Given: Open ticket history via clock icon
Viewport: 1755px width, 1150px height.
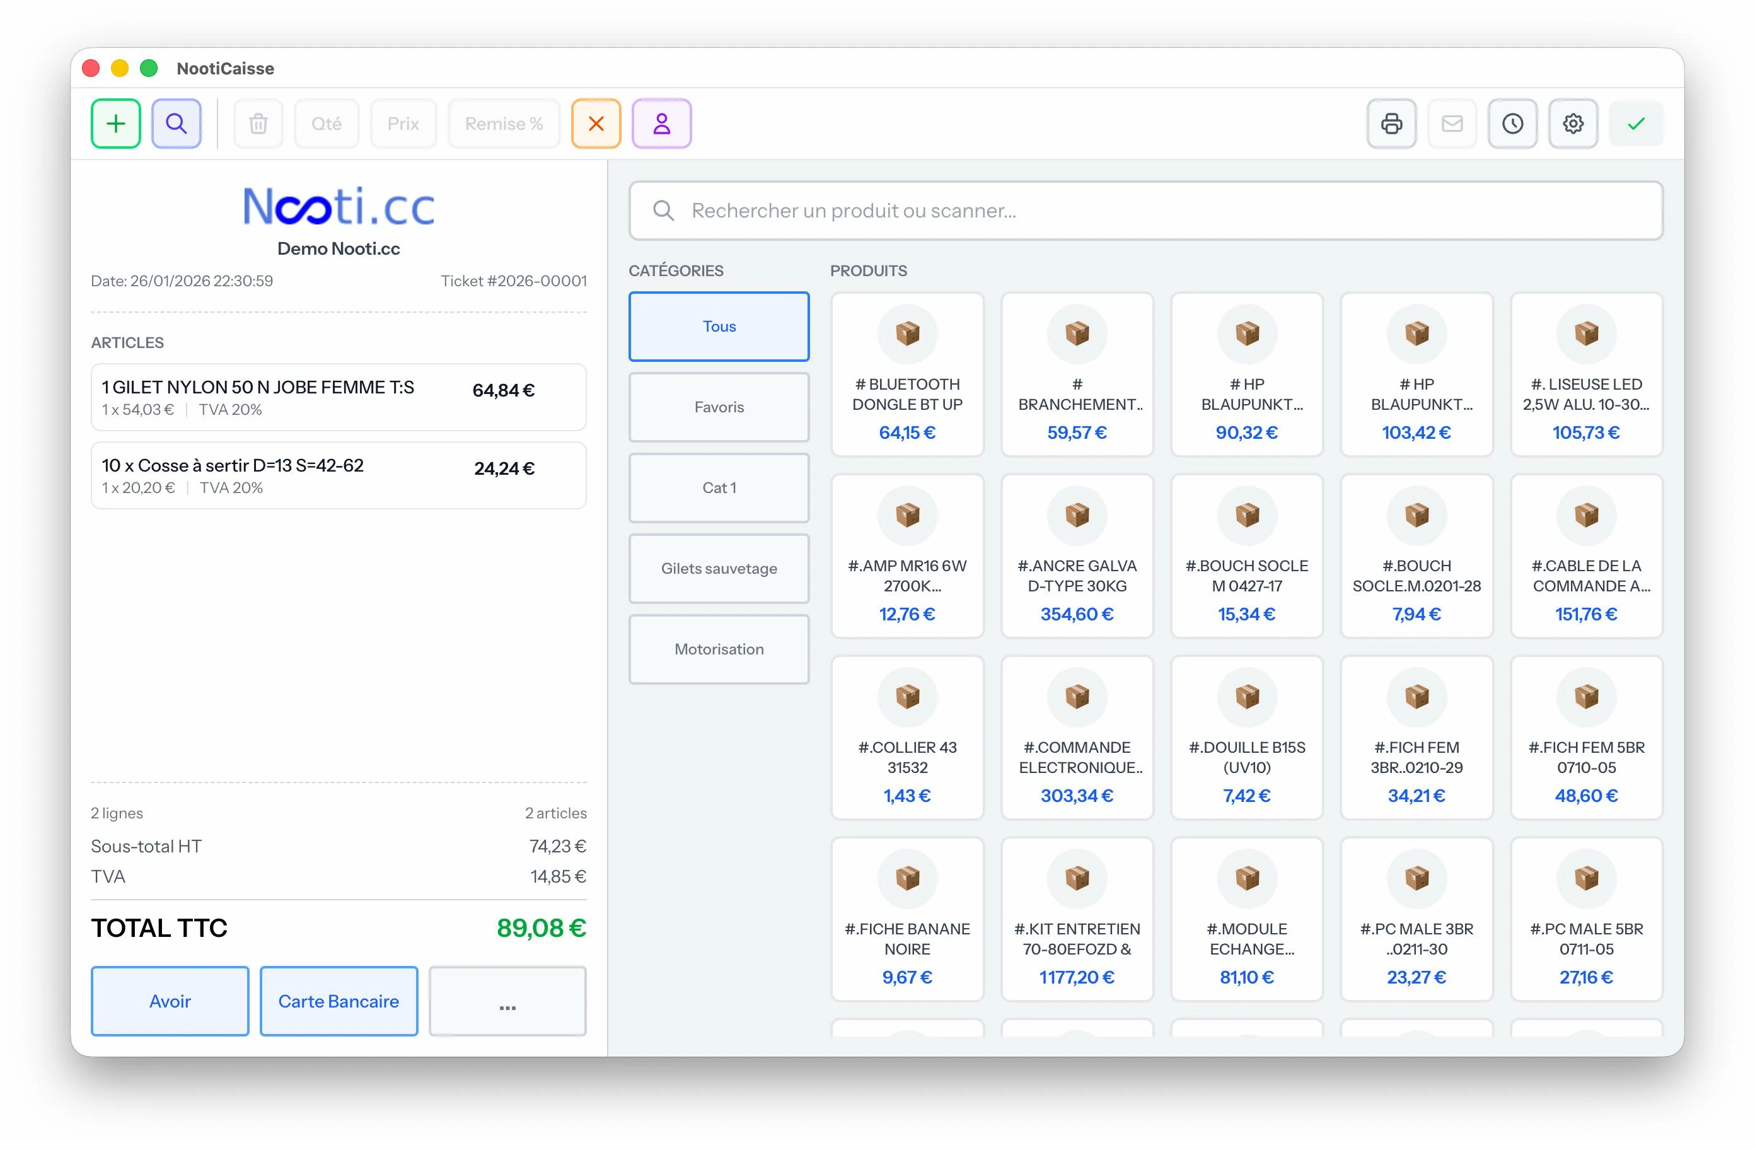Looking at the screenshot, I should [1512, 123].
